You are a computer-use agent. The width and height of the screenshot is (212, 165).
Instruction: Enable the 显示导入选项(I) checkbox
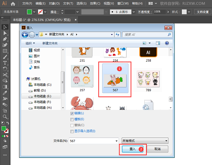(72, 131)
